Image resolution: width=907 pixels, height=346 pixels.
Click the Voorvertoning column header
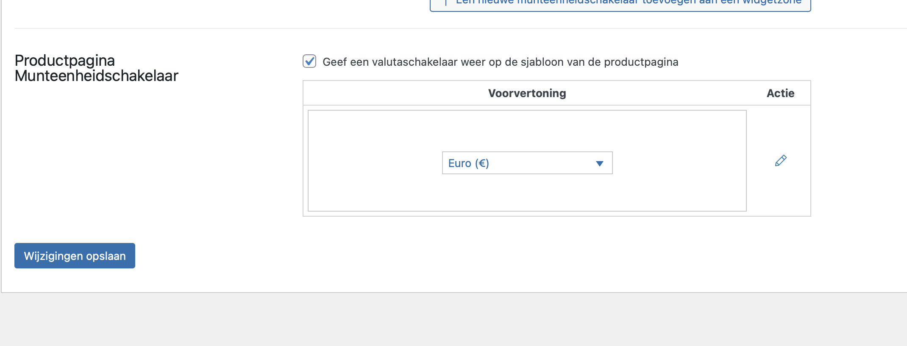(x=527, y=93)
